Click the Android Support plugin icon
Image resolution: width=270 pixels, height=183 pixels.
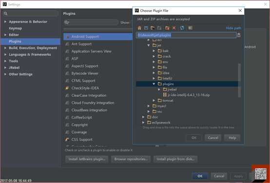point(67,37)
